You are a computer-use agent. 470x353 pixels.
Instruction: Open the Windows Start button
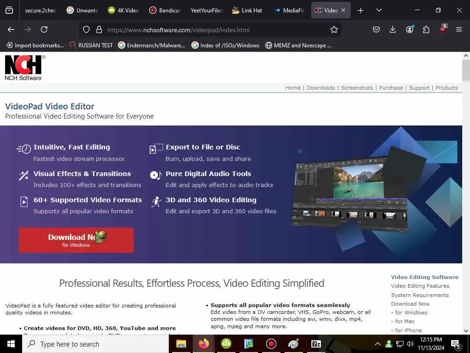pyautogui.click(x=11, y=344)
